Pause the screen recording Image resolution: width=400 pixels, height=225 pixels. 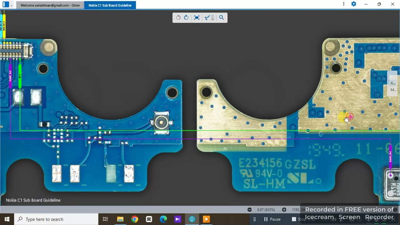tap(272, 219)
